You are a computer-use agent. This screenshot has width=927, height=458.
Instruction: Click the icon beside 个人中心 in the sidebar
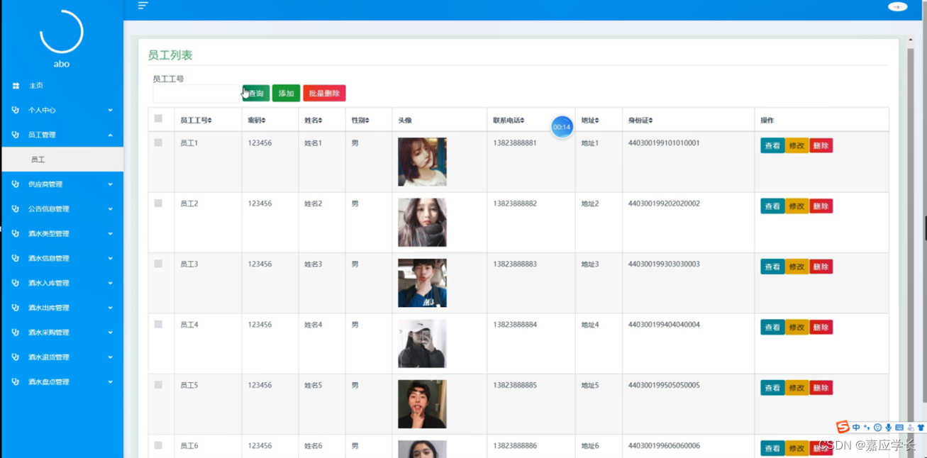tap(16, 110)
